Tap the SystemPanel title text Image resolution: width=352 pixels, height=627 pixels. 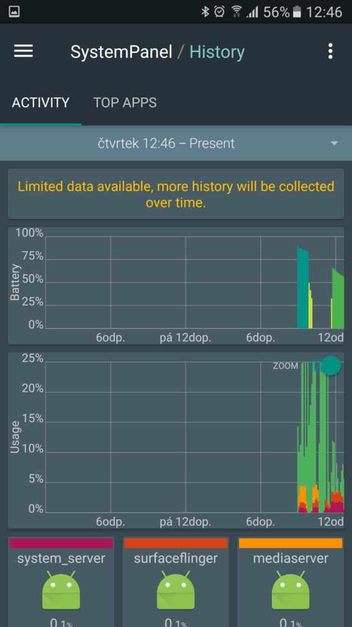coord(122,52)
